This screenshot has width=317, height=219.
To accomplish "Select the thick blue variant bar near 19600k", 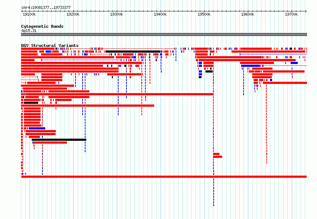I will (250, 66).
